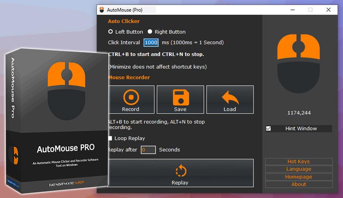This screenshot has height=198, width=343.
Task: Click the Auto Clicker heading
Action: pos(123,21)
